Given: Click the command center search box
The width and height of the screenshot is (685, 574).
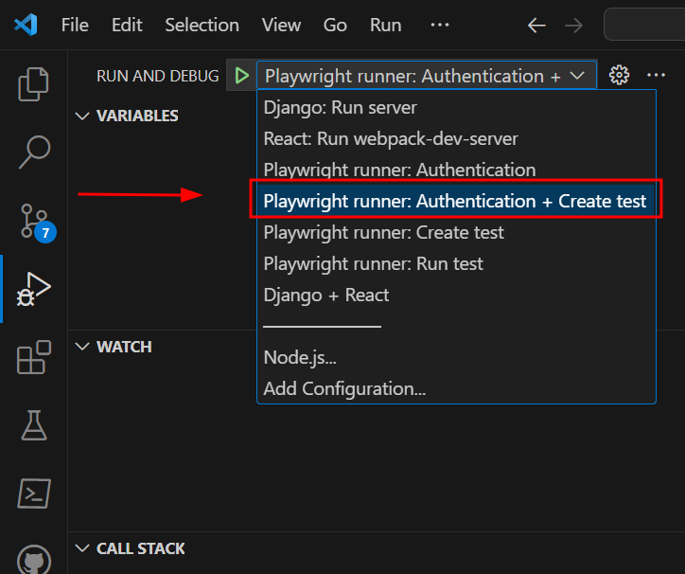Looking at the screenshot, I should point(644,25).
